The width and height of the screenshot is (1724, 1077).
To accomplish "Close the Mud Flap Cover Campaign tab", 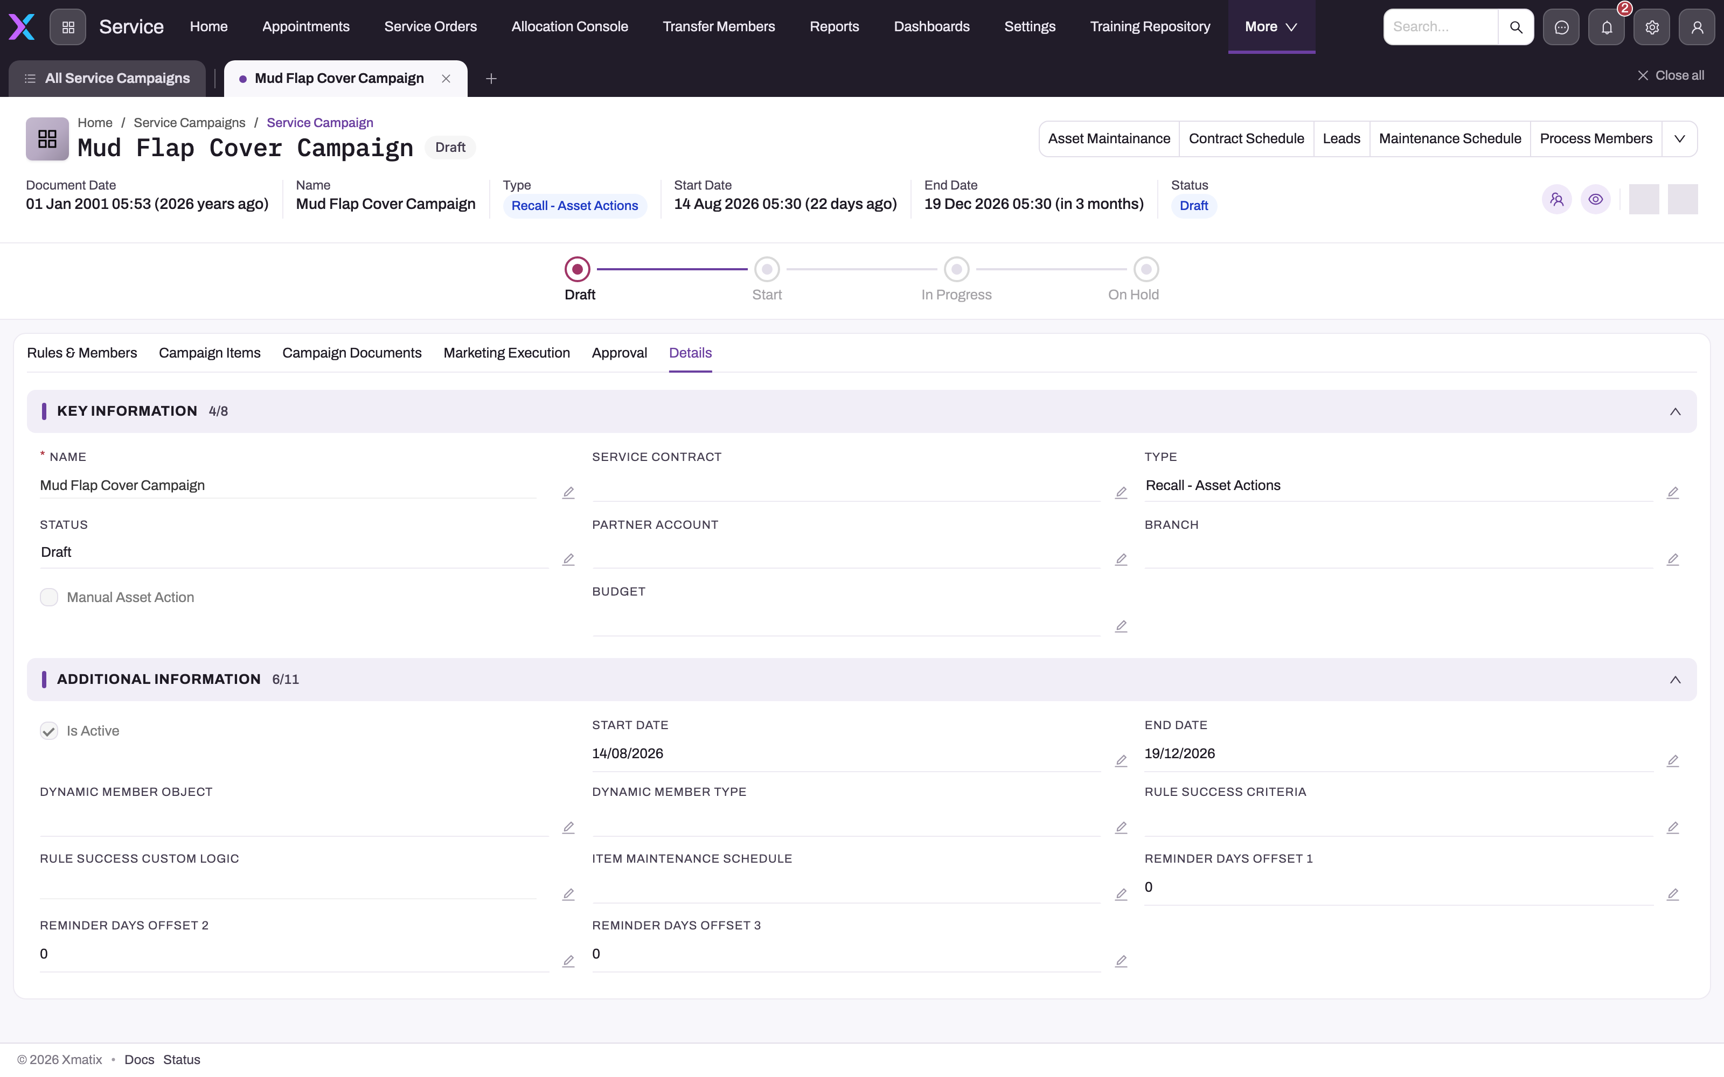I will point(446,79).
